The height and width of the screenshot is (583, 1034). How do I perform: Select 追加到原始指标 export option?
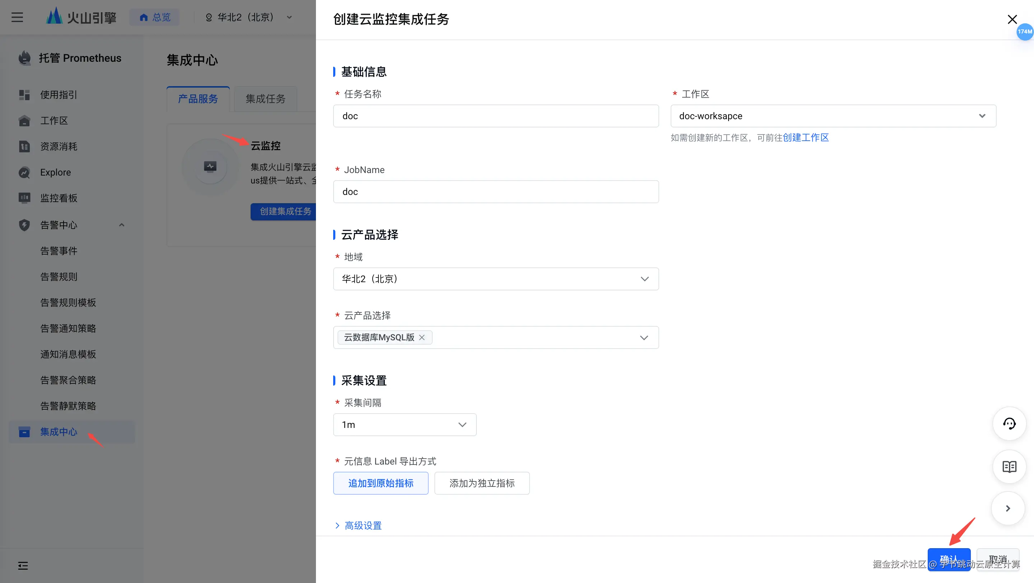click(381, 483)
